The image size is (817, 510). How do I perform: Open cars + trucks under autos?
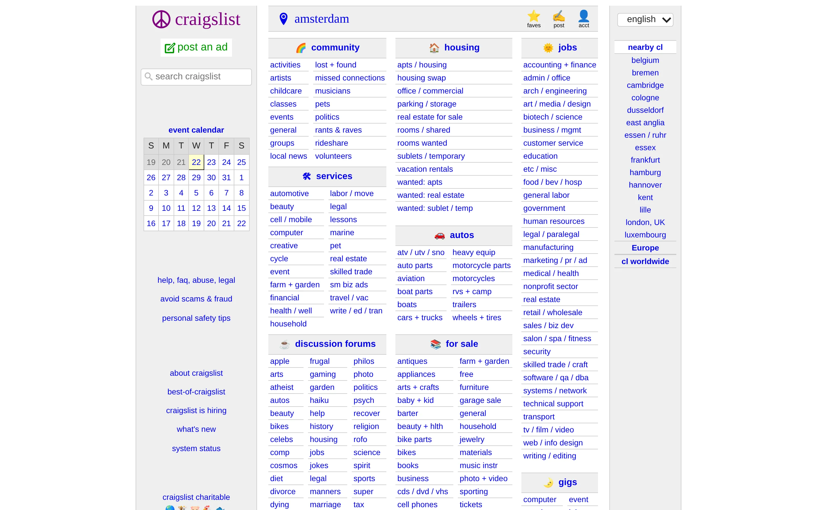tap(420, 318)
